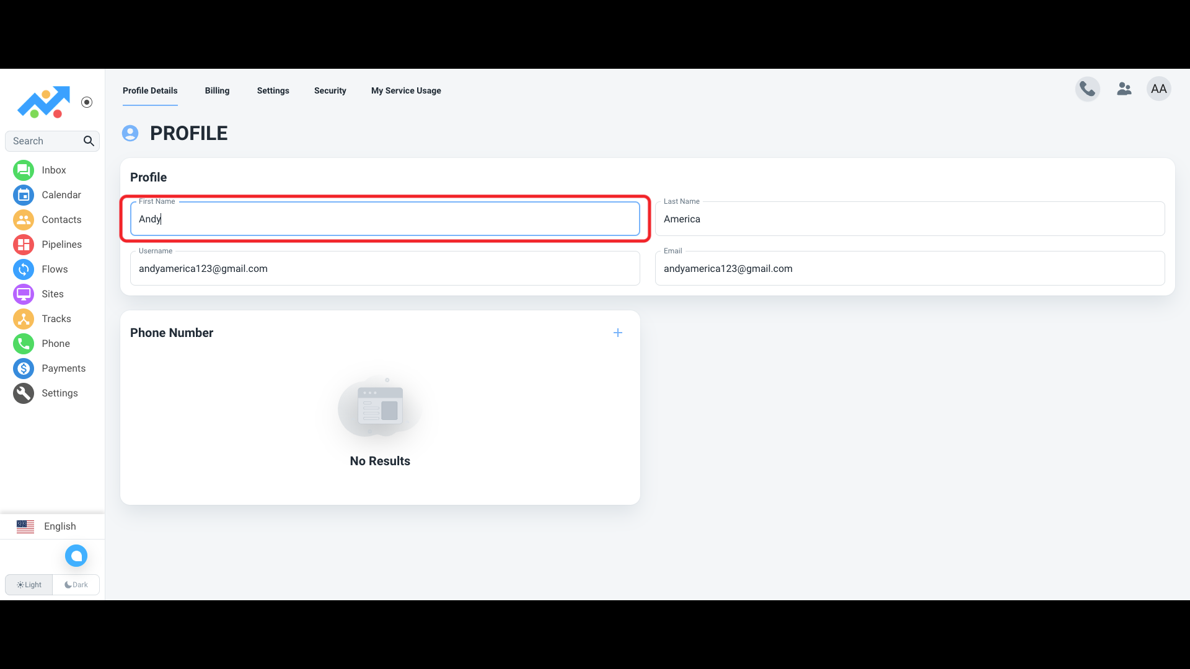Switch to the Billing tab
The image size is (1190, 669).
point(217,90)
